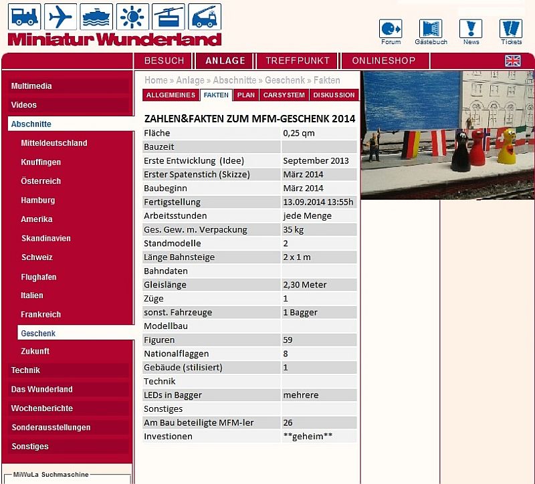Open Multimedia in the sidebar

(x=31, y=86)
